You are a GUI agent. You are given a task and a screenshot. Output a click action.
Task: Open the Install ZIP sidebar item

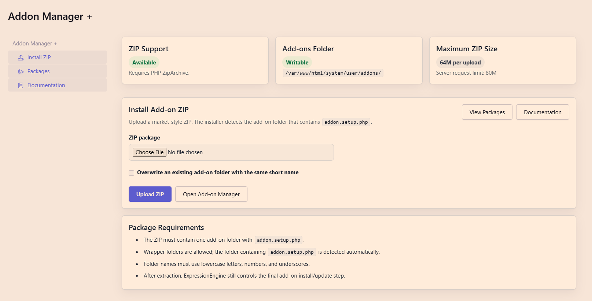(x=58, y=57)
